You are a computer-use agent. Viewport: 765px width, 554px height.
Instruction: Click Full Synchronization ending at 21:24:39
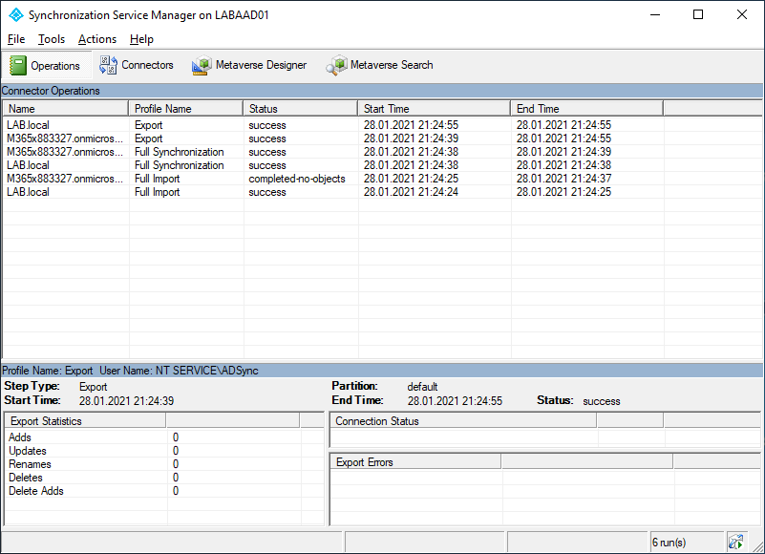click(x=179, y=152)
